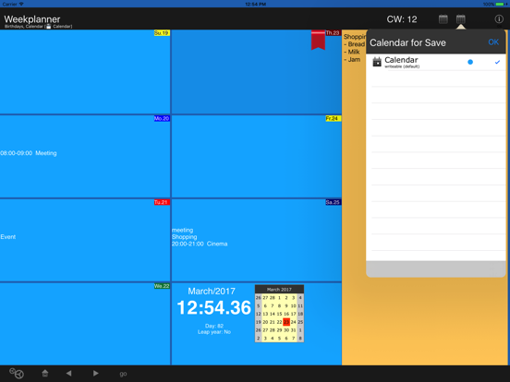Tap the Day: 82 info text
The image size is (510, 382).
pyautogui.click(x=214, y=326)
